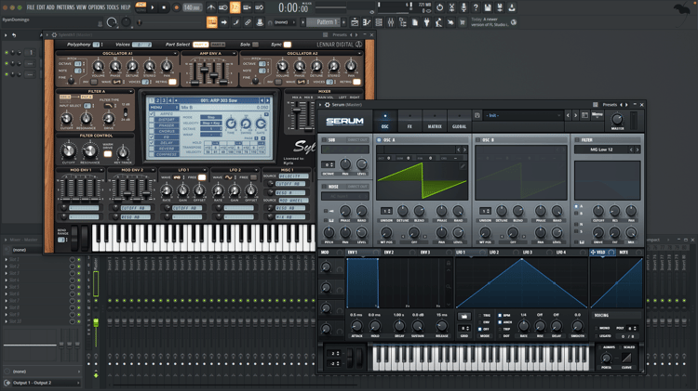698x391 pixels.
Task: Click previous filter type arrow beside MG Low 12
Action: (x=631, y=150)
